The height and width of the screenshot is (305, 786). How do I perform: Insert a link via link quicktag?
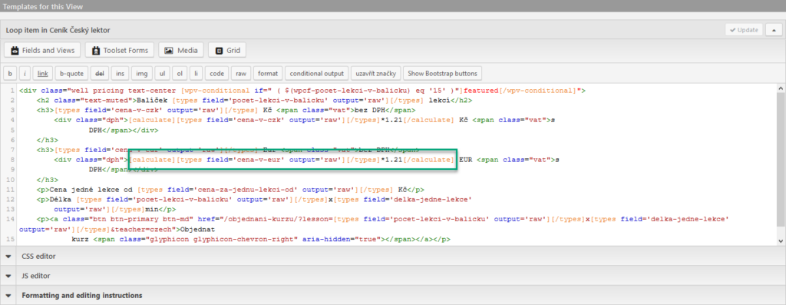pyautogui.click(x=43, y=73)
